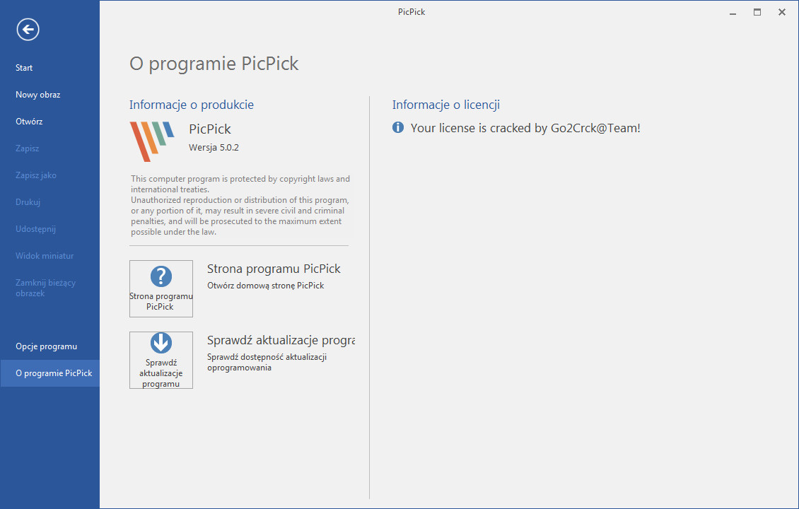Click Otwórz domową stronę PicPick text

tap(265, 286)
